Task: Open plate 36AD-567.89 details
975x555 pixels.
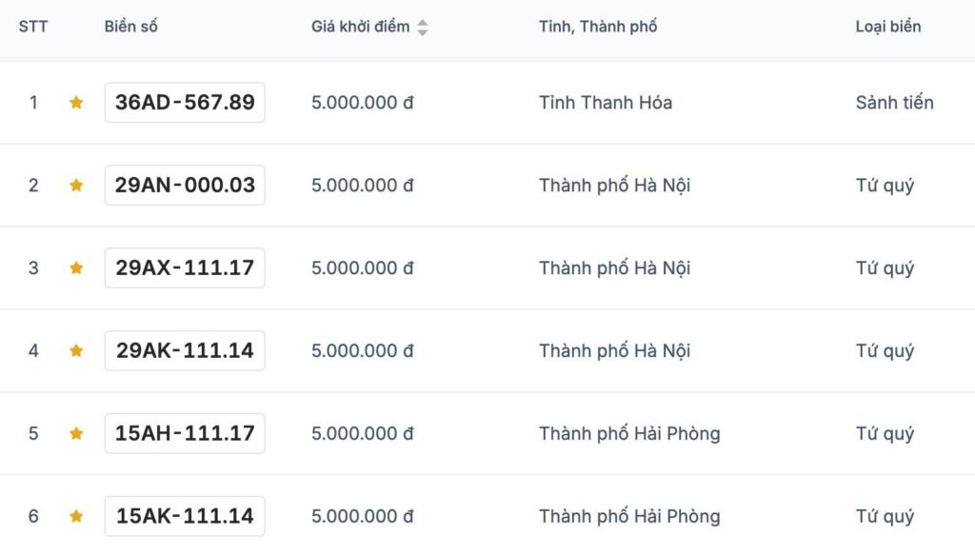Action: 185,103
